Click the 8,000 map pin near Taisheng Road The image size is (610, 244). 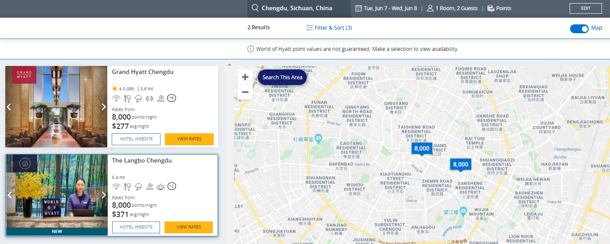click(422, 149)
